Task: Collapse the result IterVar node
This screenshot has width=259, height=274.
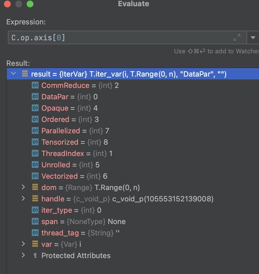Action: [x=13, y=74]
